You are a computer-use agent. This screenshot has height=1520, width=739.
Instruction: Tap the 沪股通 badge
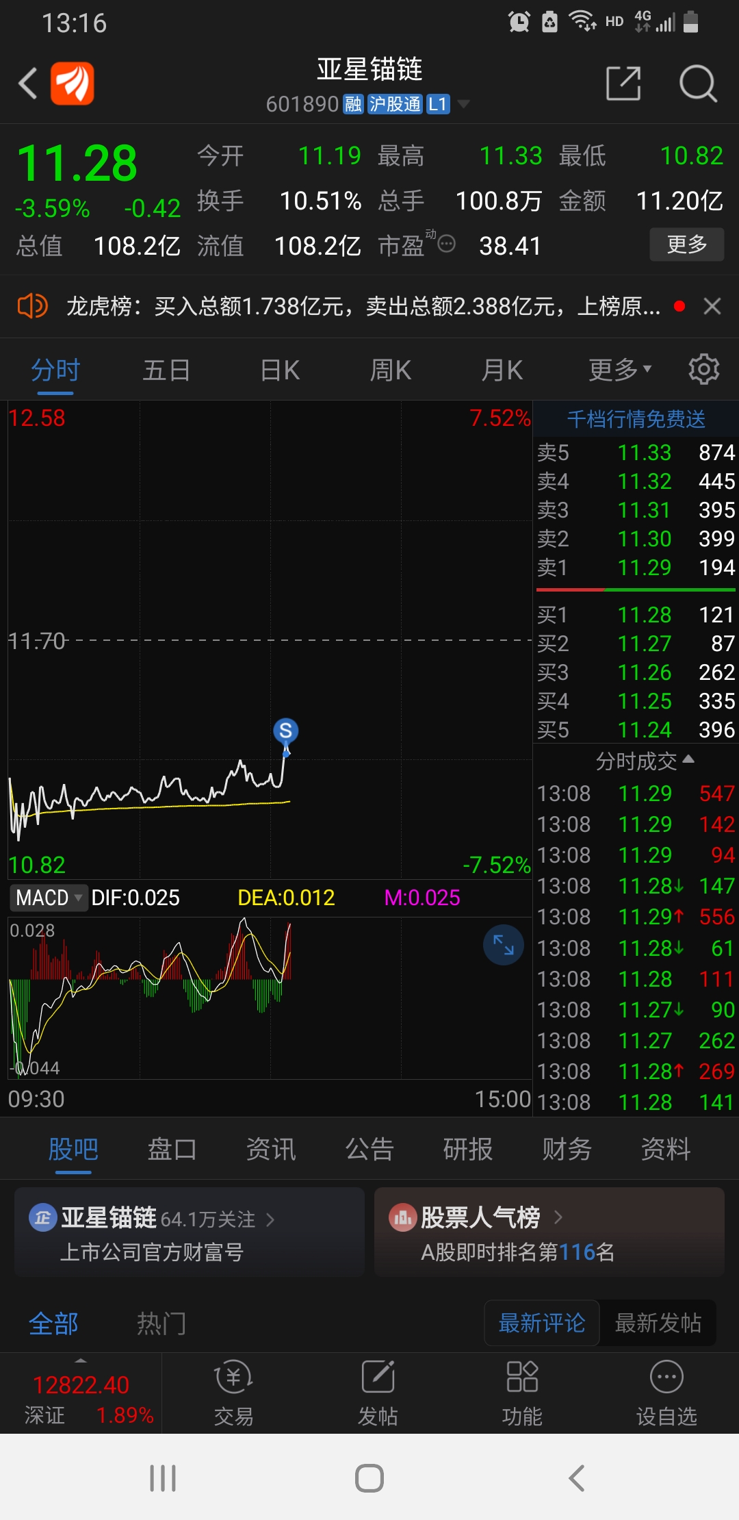point(395,104)
